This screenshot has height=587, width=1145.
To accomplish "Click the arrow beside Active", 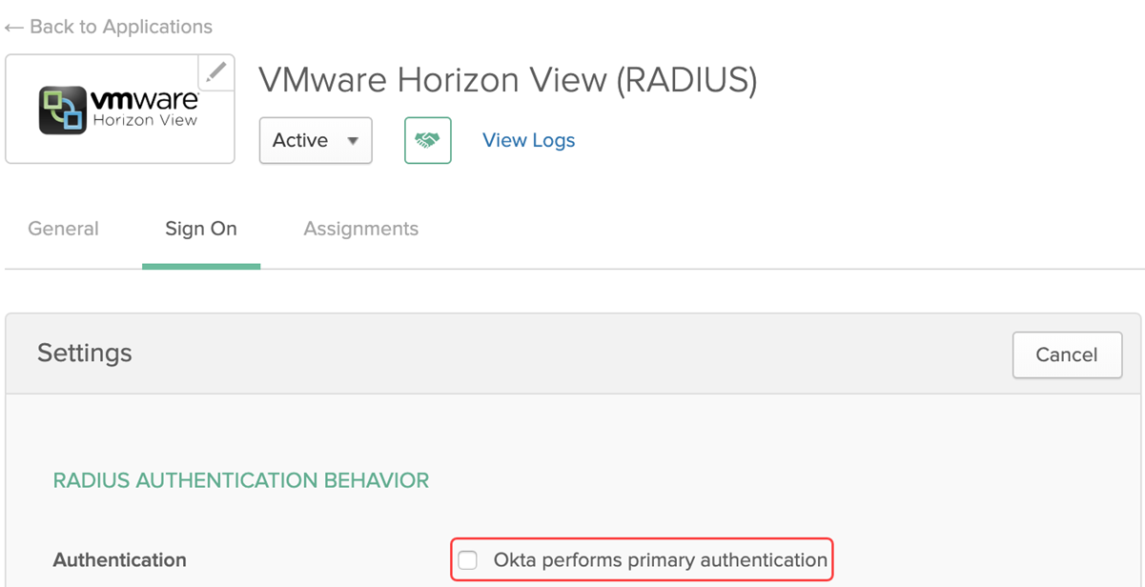I will click(x=353, y=141).
